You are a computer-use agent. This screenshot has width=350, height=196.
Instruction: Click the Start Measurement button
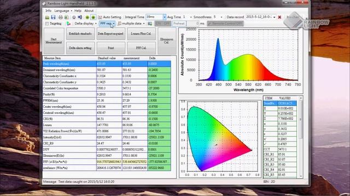(x=54, y=41)
